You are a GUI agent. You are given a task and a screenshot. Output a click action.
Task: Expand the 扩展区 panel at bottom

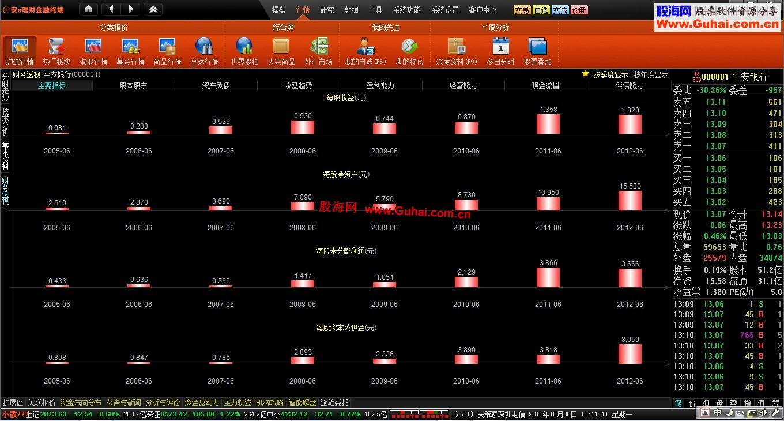[13, 403]
